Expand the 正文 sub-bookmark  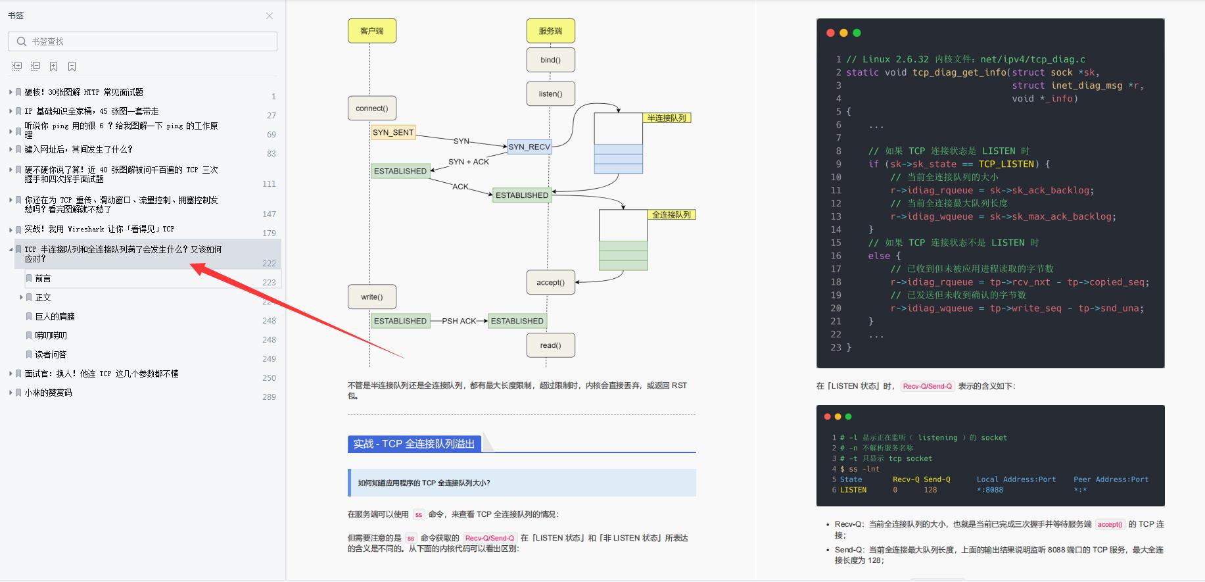click(x=21, y=298)
